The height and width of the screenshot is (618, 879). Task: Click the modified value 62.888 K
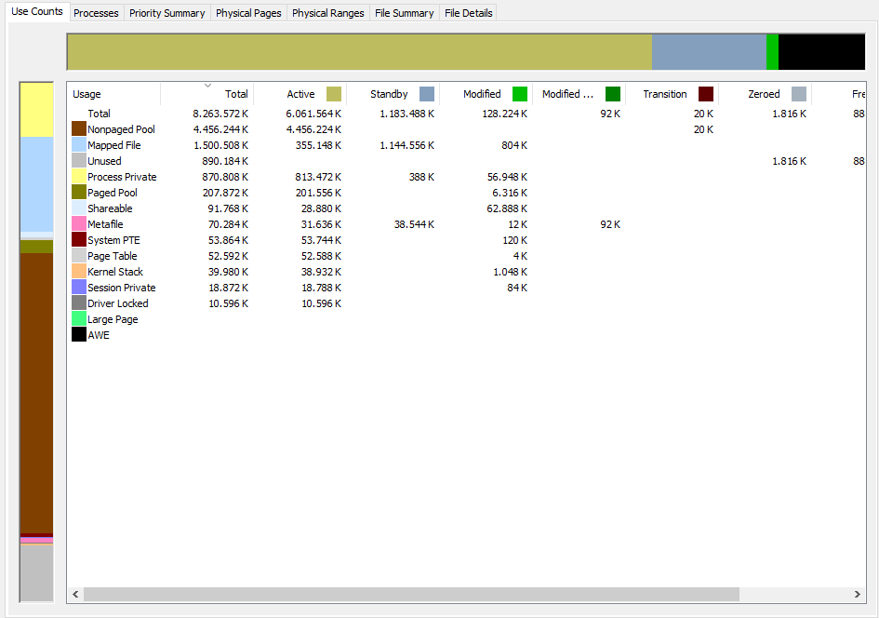click(x=507, y=208)
